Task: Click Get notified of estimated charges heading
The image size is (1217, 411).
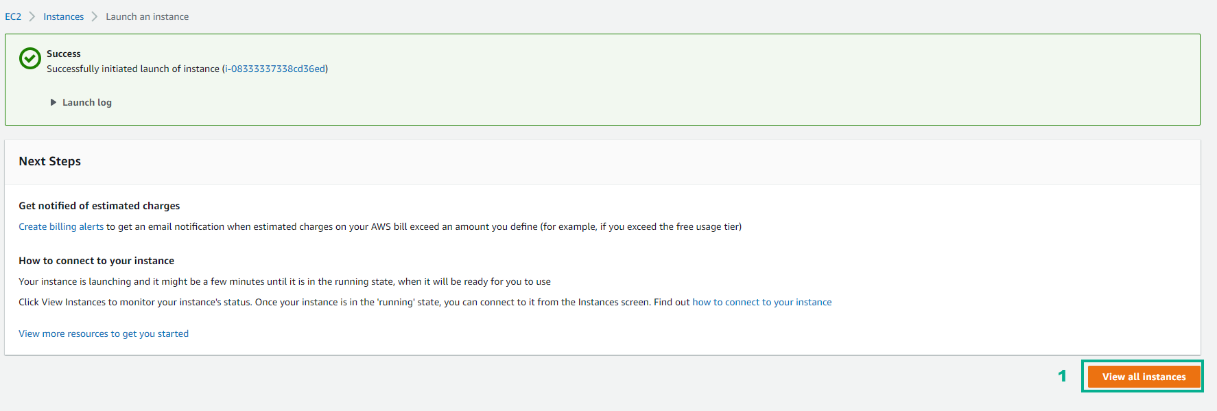Action: (99, 206)
